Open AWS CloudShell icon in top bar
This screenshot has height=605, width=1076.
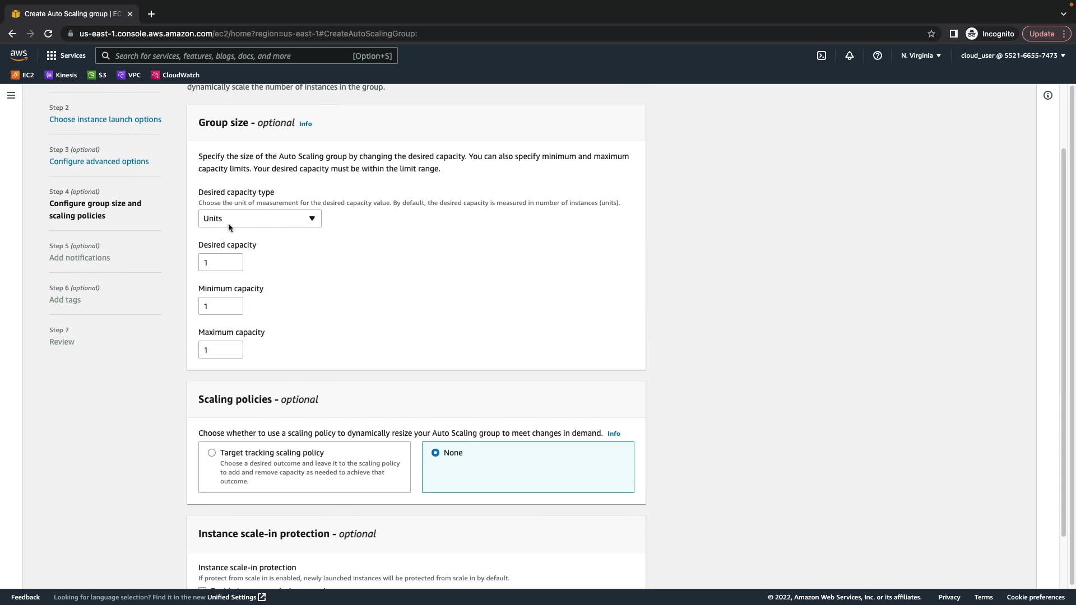point(821,55)
